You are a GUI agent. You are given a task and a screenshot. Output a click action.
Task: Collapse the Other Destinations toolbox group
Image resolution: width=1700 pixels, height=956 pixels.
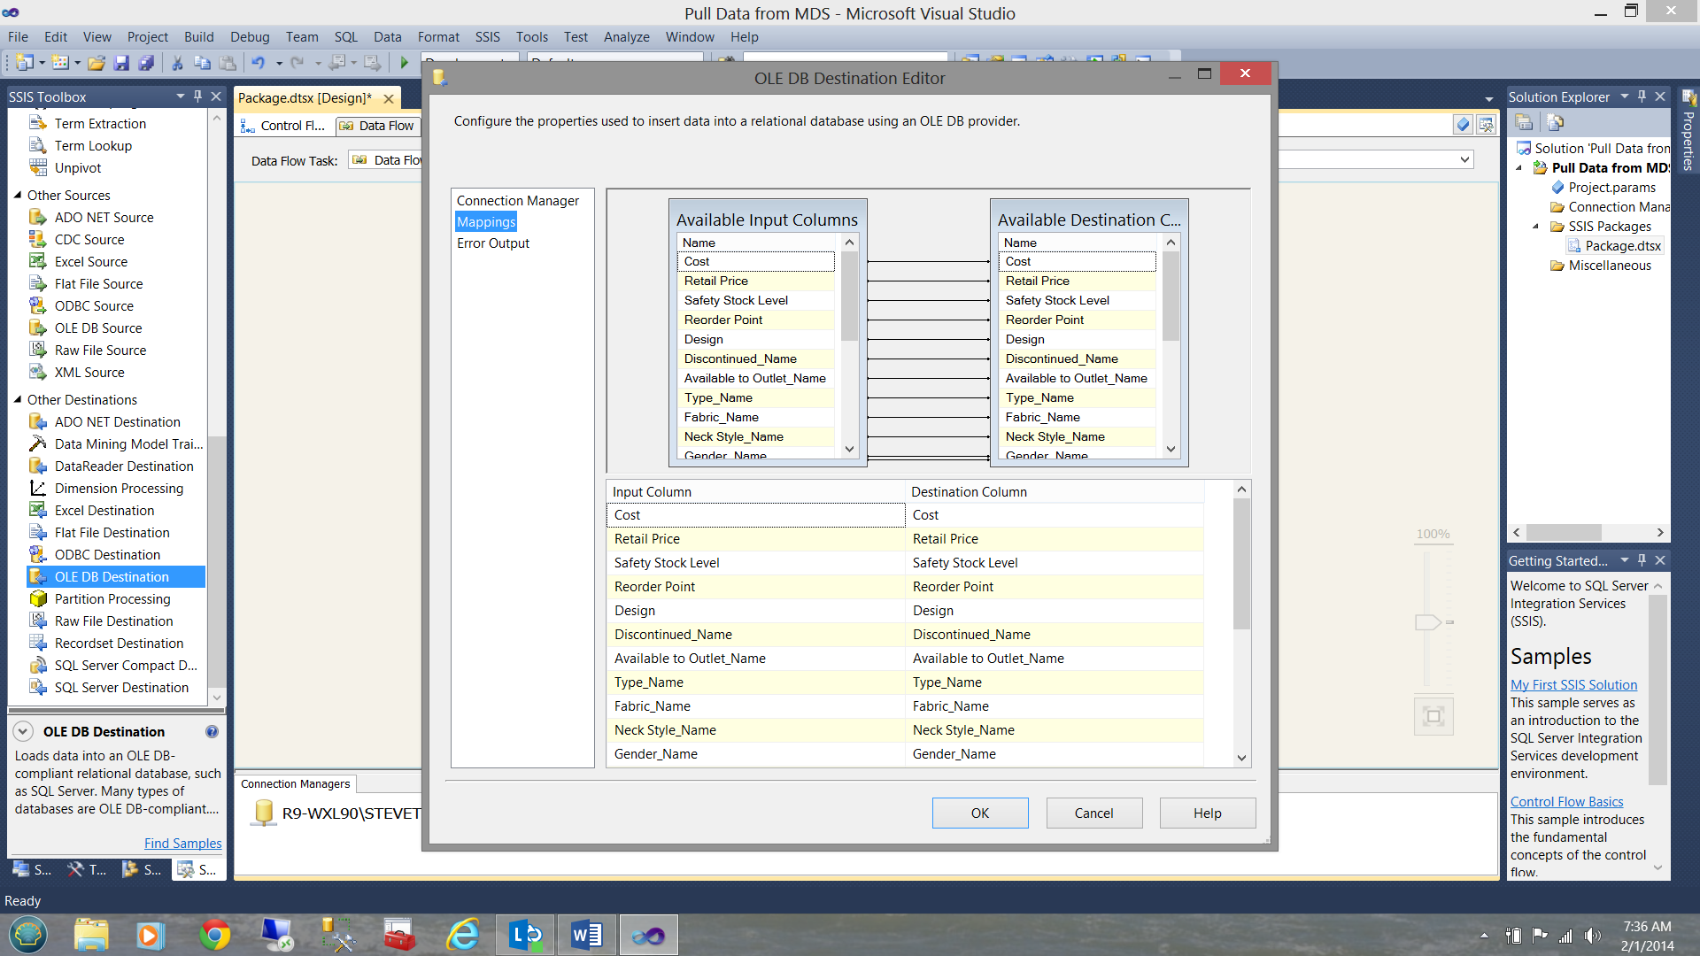pyautogui.click(x=18, y=399)
